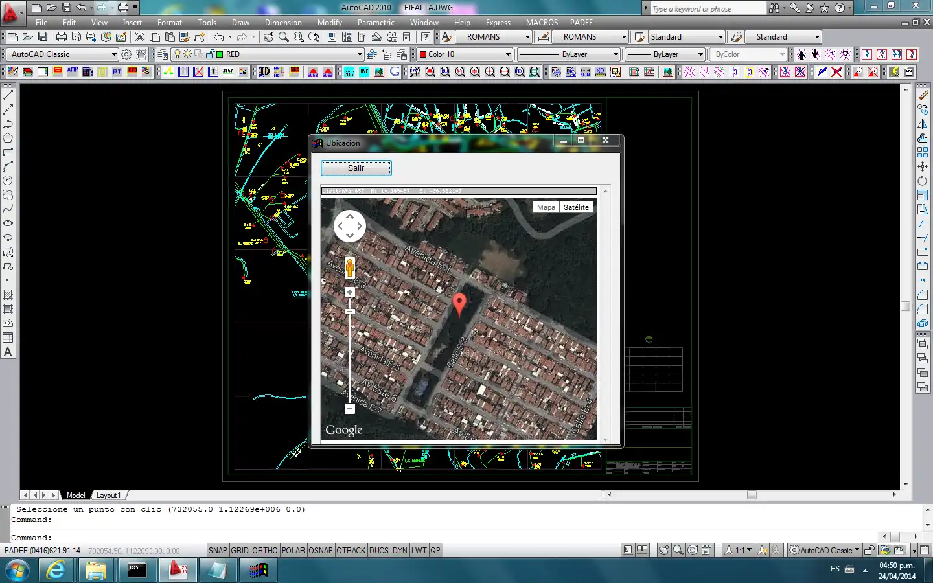Click the Cut scissors icon
This screenshot has width=933, height=583.
pyautogui.click(x=139, y=37)
